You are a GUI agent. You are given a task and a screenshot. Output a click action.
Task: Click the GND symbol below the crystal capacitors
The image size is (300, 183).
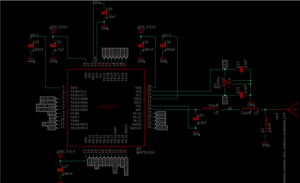point(251,104)
